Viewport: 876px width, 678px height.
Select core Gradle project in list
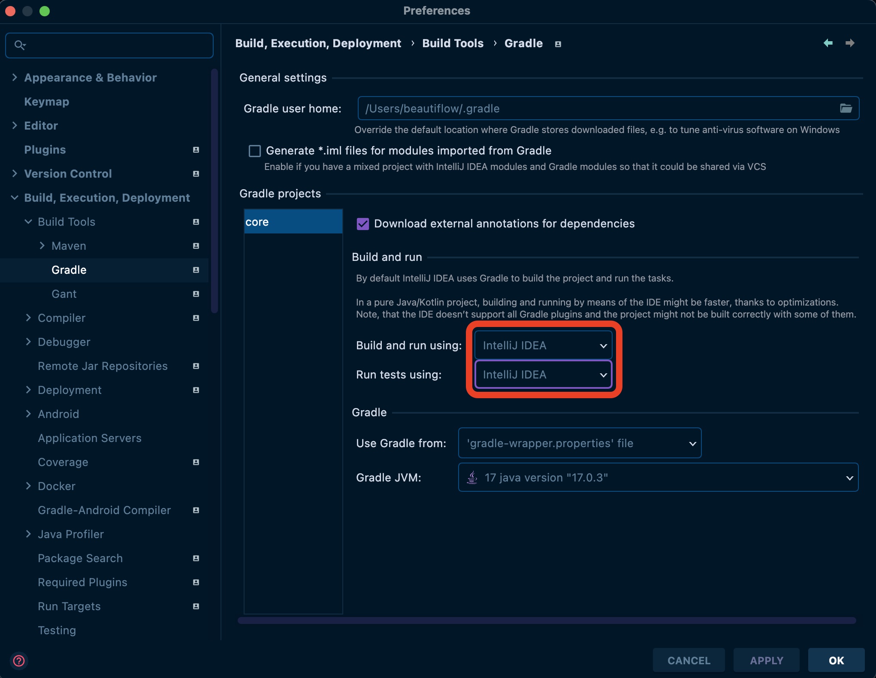coord(293,222)
